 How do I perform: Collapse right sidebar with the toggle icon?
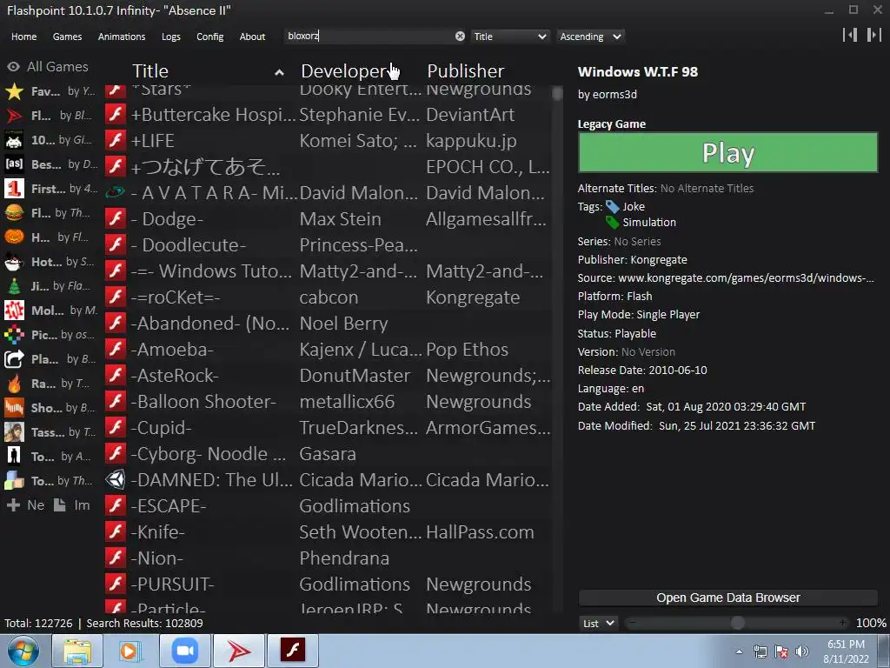[873, 35]
